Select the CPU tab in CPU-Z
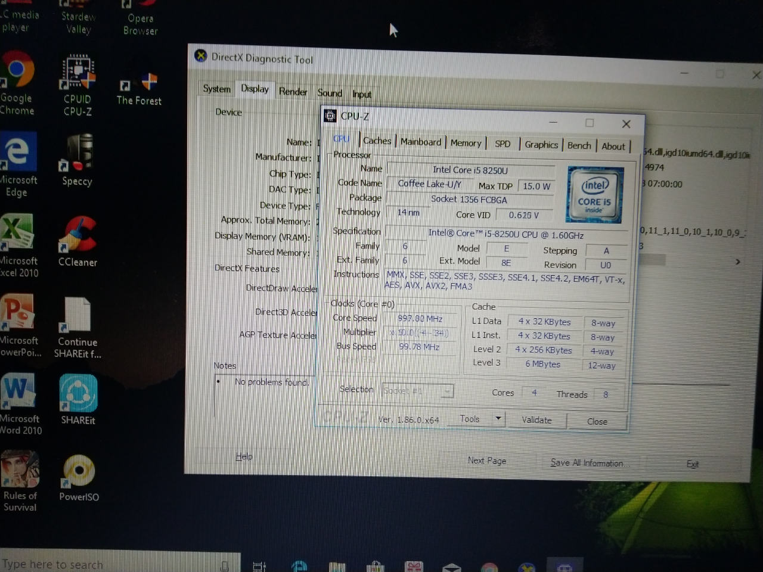 pyautogui.click(x=342, y=139)
